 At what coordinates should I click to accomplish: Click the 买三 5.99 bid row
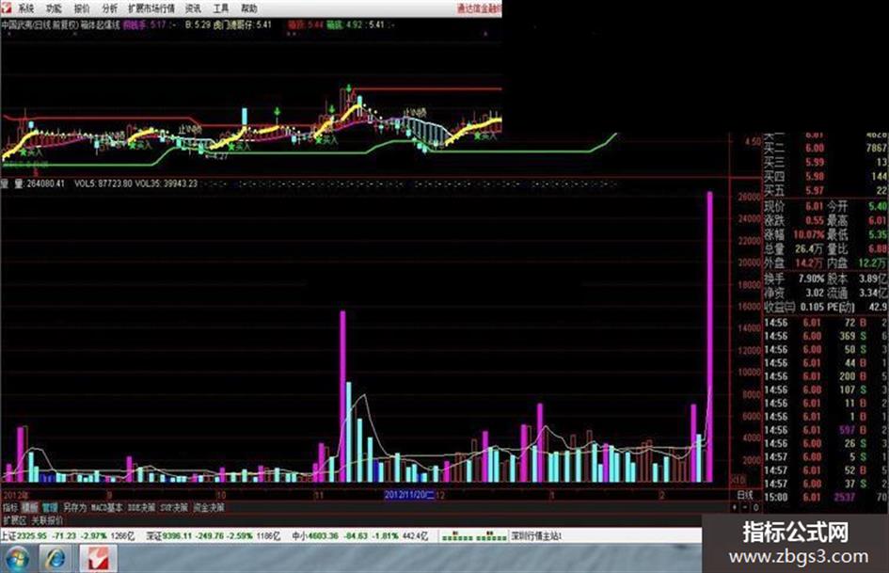point(826,162)
